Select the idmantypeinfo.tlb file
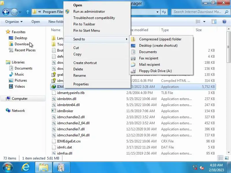The height and width of the screenshot is (173, 231). click(x=71, y=93)
